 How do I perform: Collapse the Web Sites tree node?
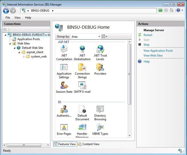[x=10, y=44]
